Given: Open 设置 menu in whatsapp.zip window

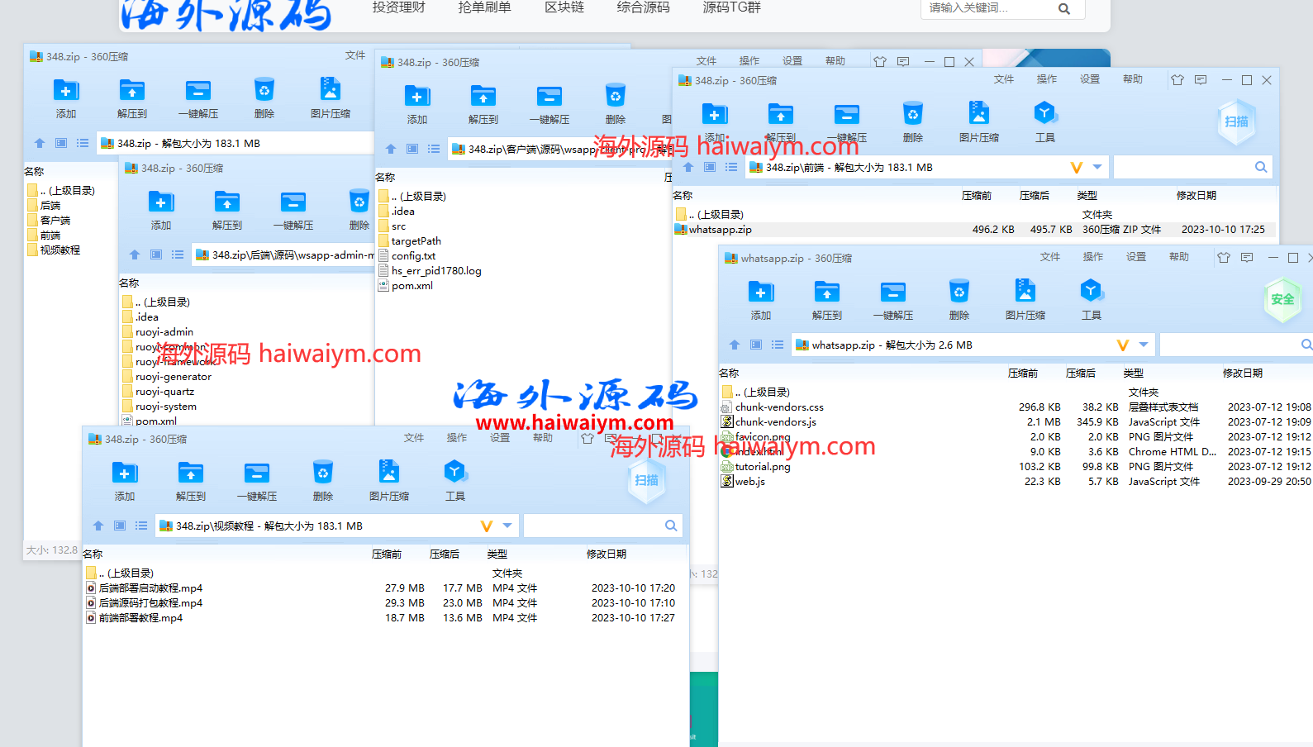Looking at the screenshot, I should tap(1135, 257).
